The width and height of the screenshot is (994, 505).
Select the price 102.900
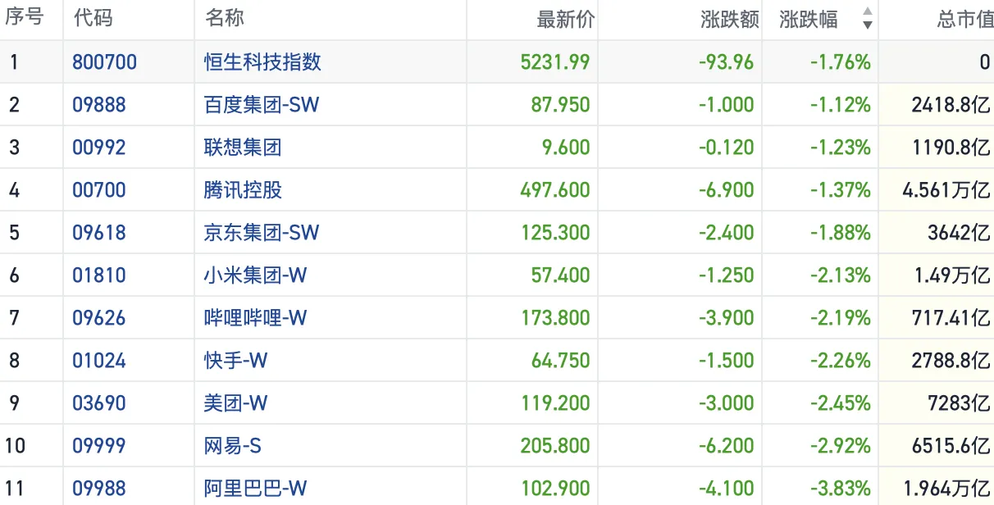tap(556, 489)
